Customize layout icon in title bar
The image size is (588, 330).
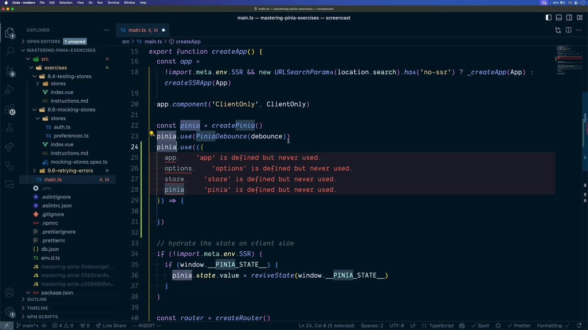[x=579, y=18]
